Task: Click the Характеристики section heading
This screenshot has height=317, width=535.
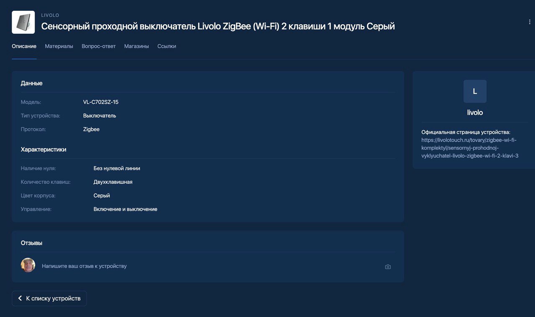Action: (x=43, y=150)
